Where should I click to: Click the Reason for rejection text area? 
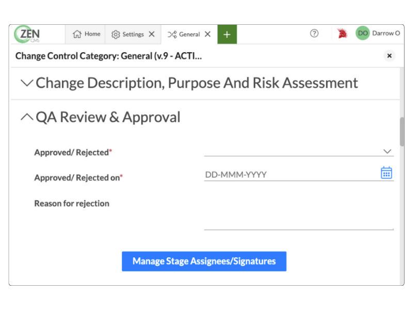tap(298, 214)
